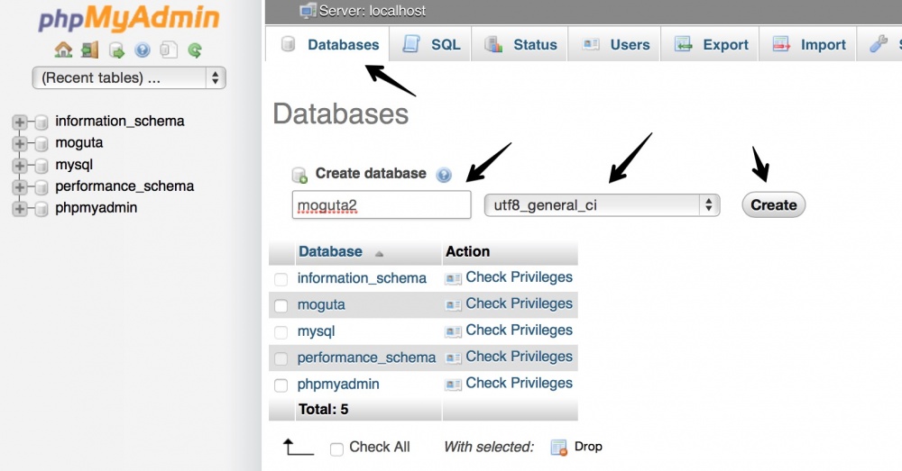Screen dimensions: 902x471
Task: Click Check Privileges icon for moguta
Action: (x=453, y=304)
